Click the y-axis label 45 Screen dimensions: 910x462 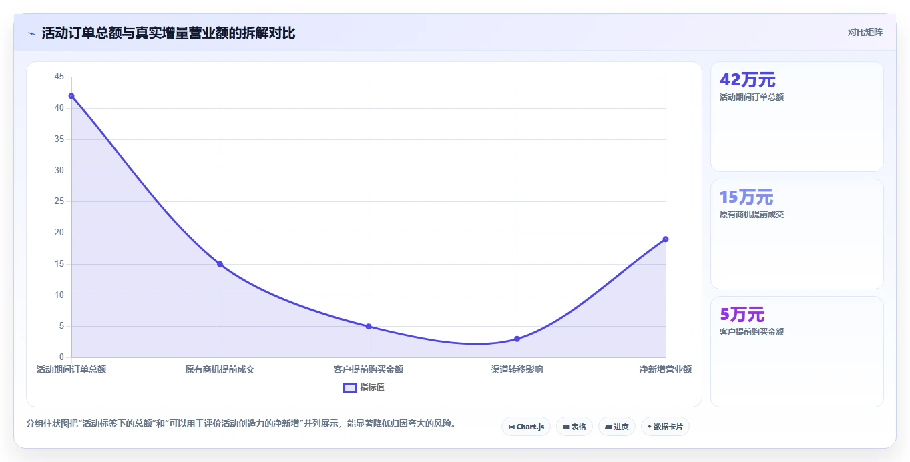tap(59, 77)
